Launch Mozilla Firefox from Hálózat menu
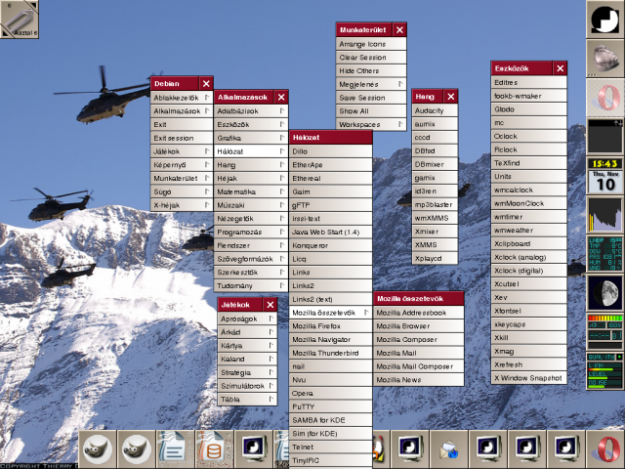This screenshot has width=625, height=469. pyautogui.click(x=330, y=325)
